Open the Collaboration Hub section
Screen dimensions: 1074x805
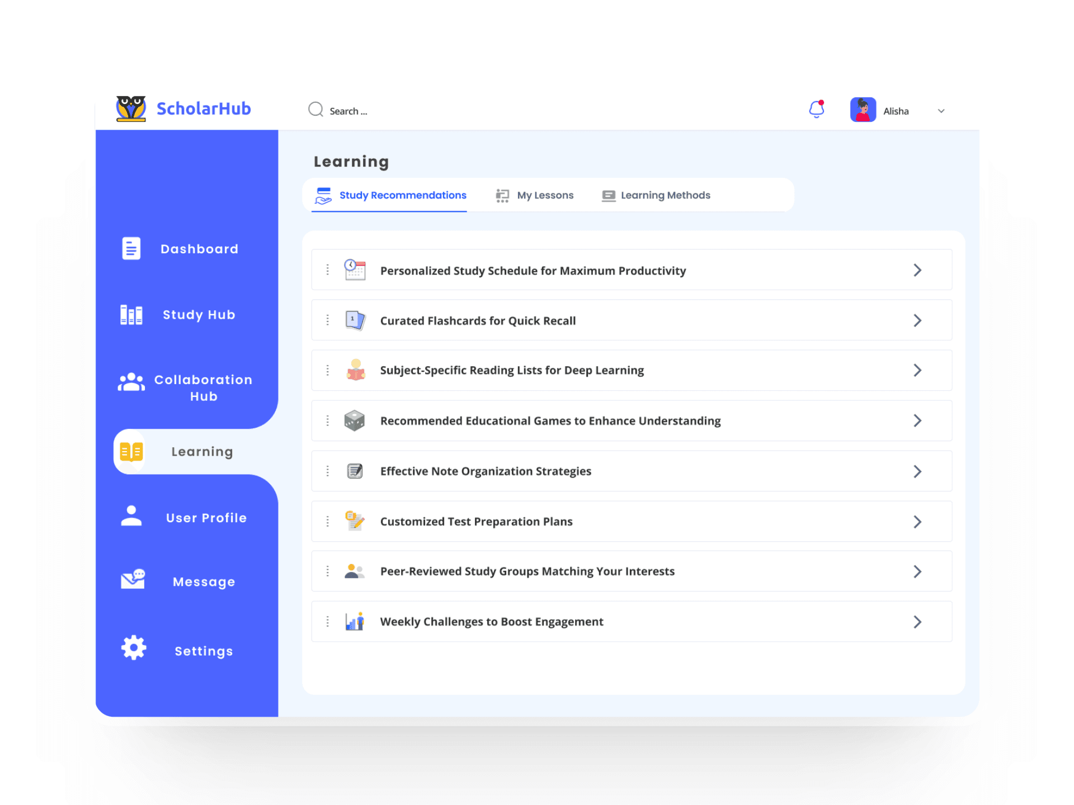pyautogui.click(x=202, y=387)
